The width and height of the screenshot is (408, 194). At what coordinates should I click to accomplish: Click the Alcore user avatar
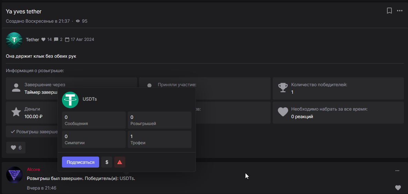click(14, 174)
